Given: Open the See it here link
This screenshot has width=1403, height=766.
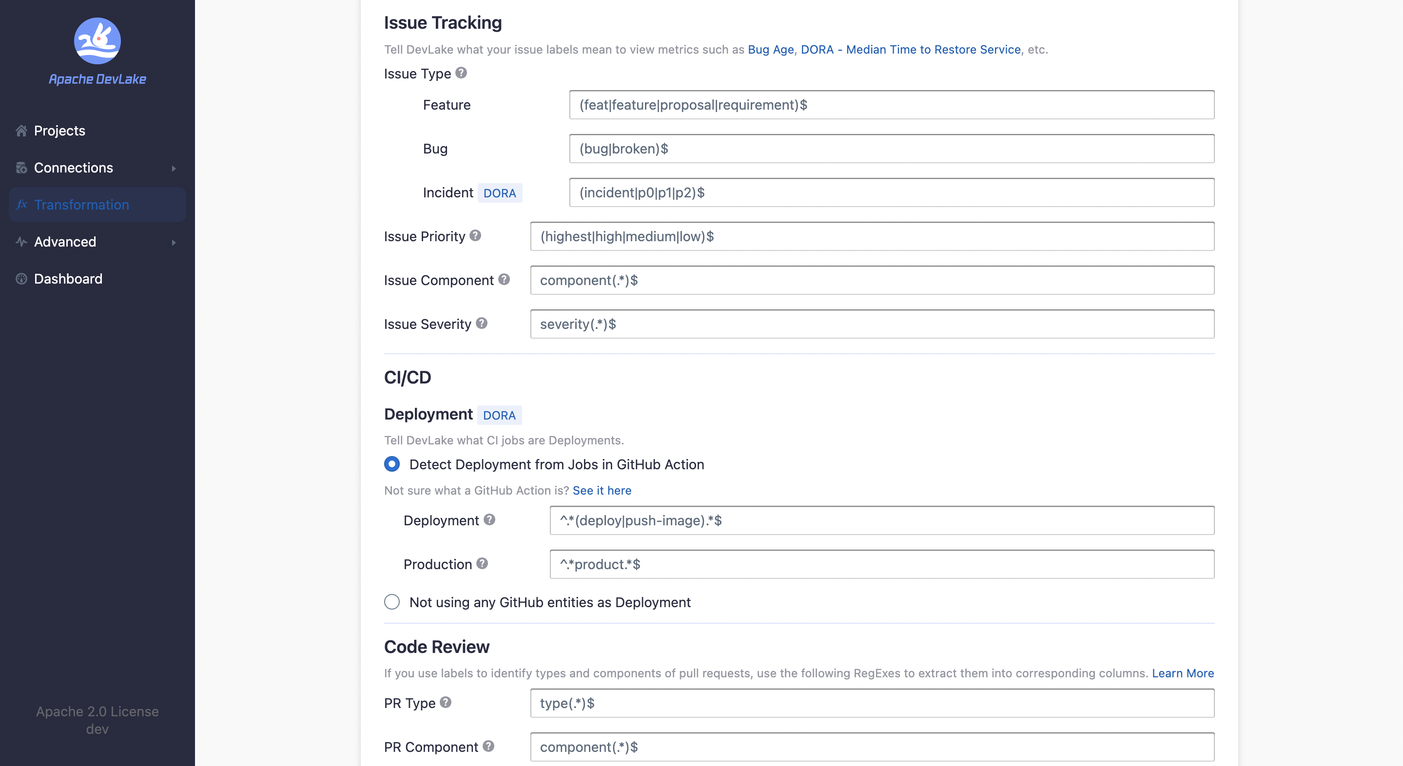Looking at the screenshot, I should (601, 491).
